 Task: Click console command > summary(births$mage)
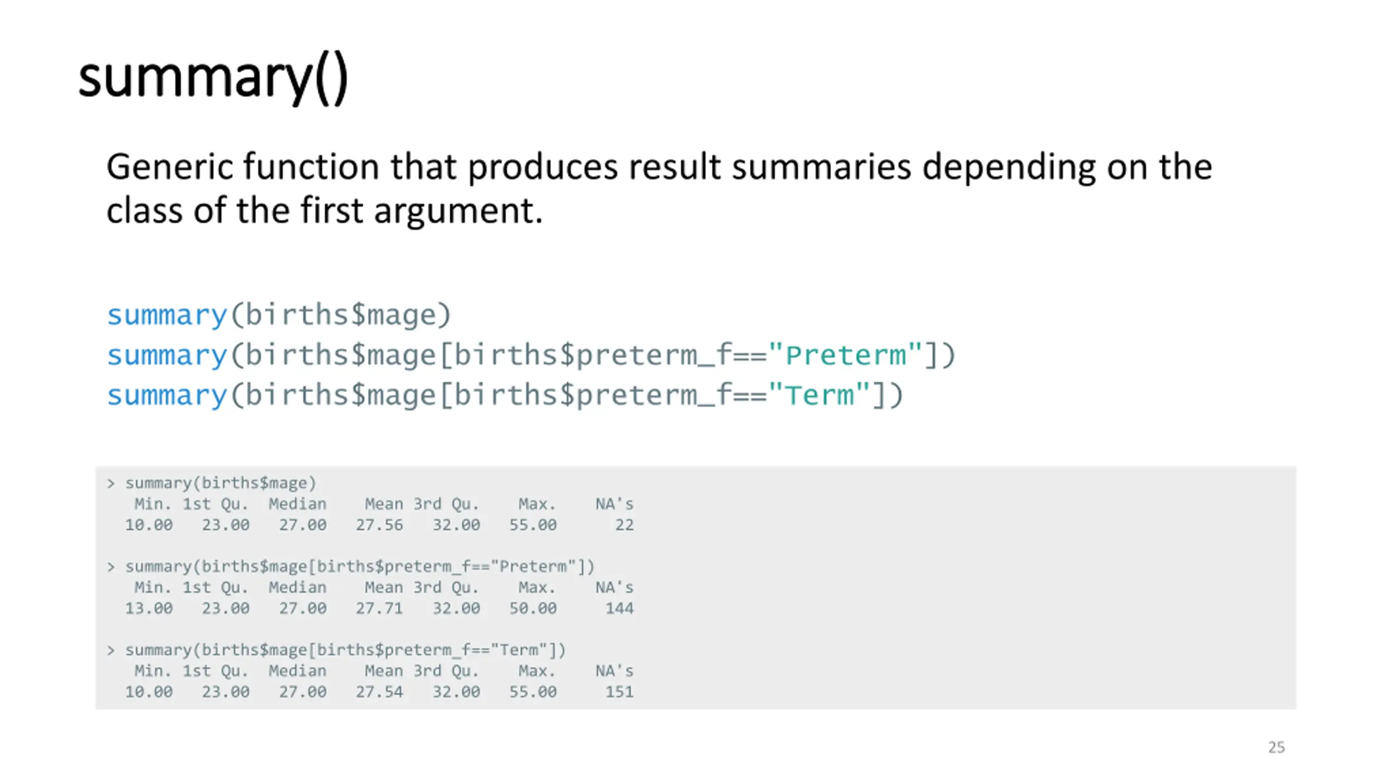tap(212, 483)
